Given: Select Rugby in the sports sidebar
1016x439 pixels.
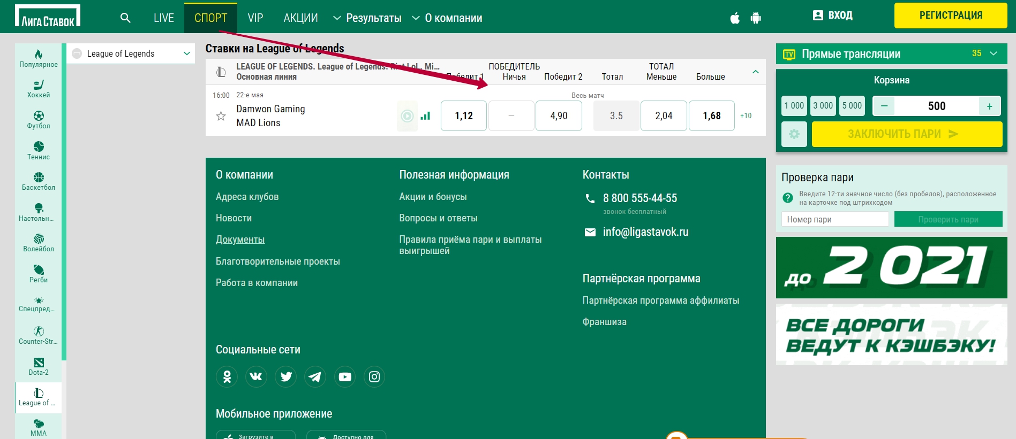Looking at the screenshot, I should pos(39,274).
